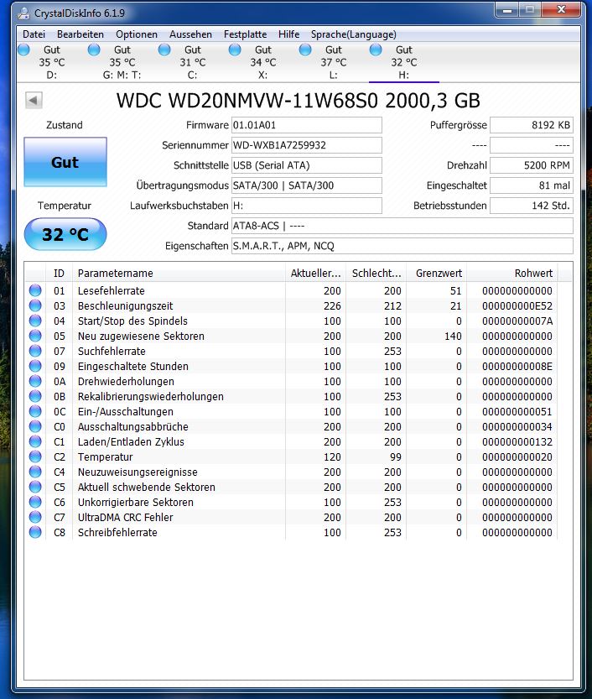The width and height of the screenshot is (592, 699).
Task: Click the status orb for Schreibfehlerrate
Action: (35, 532)
